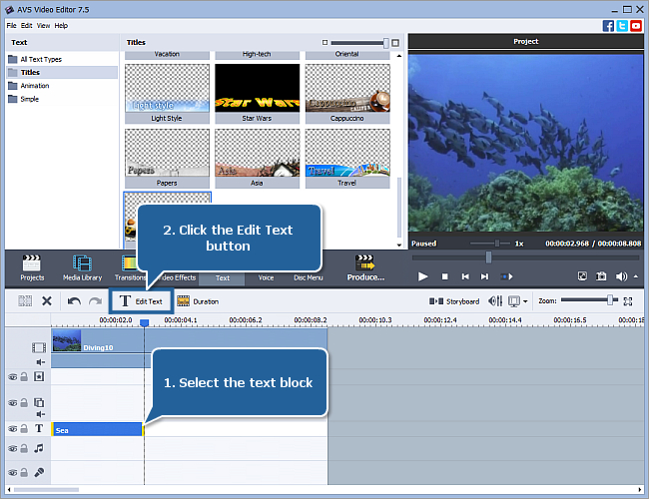Image resolution: width=649 pixels, height=499 pixels.
Task: Go to next frame
Action: tap(484, 276)
